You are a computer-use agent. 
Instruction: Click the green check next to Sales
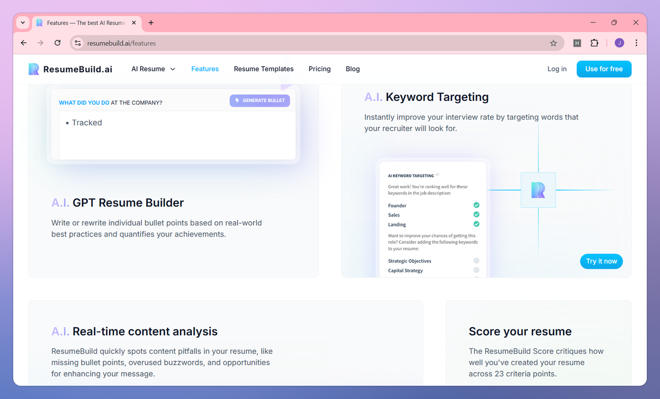[476, 215]
